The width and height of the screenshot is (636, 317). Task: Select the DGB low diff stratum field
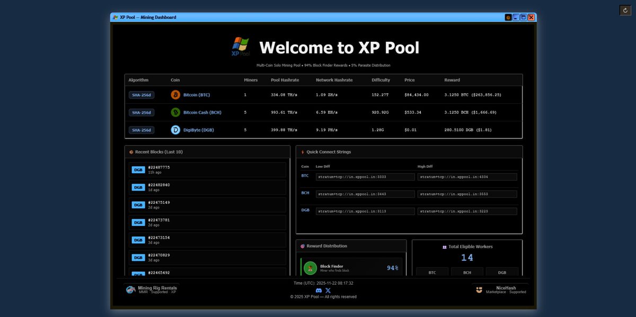click(x=365, y=211)
